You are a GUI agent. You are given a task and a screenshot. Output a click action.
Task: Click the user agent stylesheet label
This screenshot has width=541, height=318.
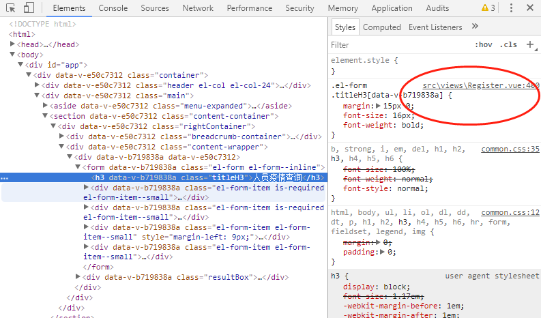click(x=492, y=276)
